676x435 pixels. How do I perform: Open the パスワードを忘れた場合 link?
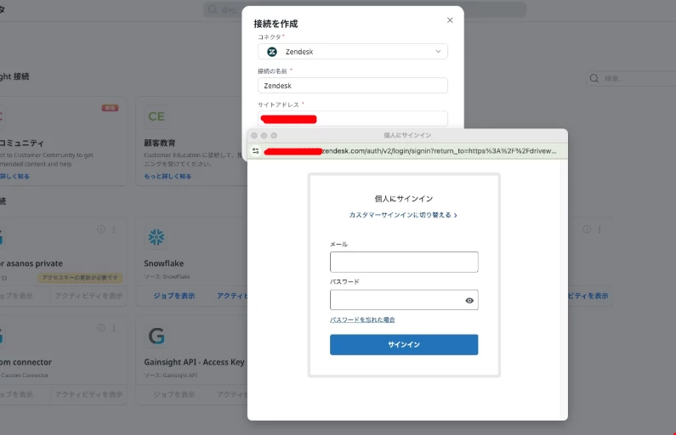coord(362,319)
